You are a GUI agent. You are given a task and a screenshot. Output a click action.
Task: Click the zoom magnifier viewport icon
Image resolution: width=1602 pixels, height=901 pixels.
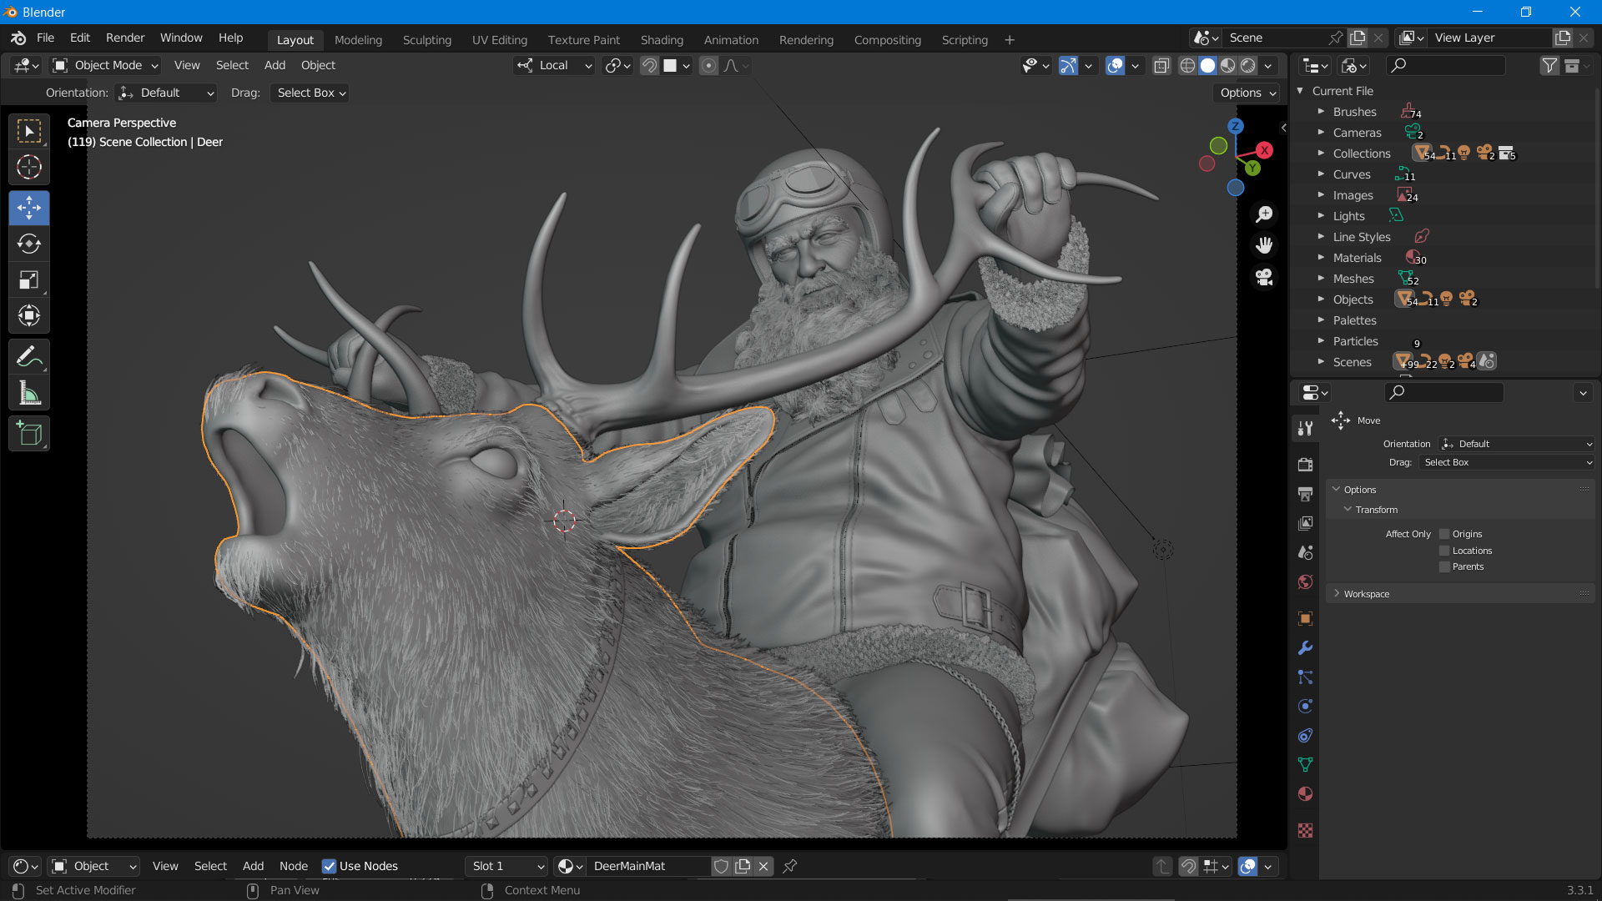pyautogui.click(x=1265, y=214)
